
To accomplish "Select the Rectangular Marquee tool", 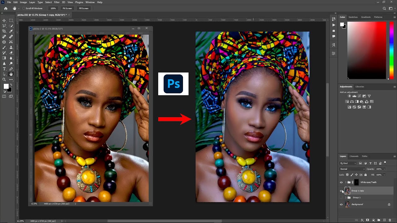I will point(11,20).
